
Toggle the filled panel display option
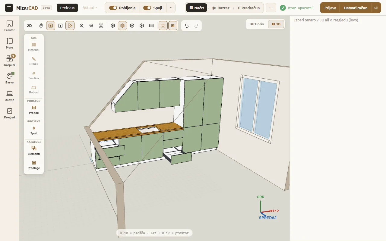click(173, 26)
